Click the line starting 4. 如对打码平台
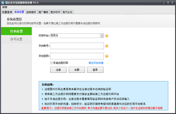The height and width of the screenshot is (114, 176). click(x=94, y=104)
